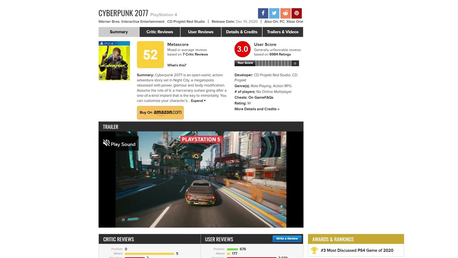
Task: Click positive user reviews count 676
Action: click(243, 249)
